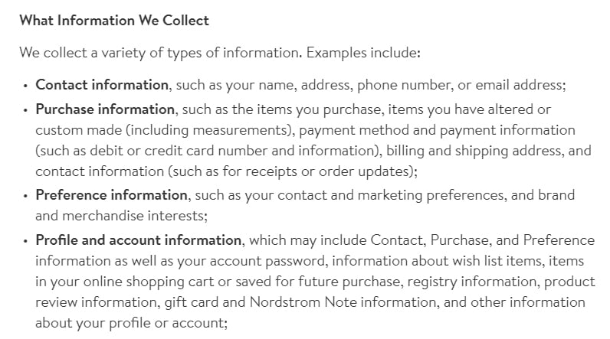This screenshot has width=610, height=339.
Task: Click the text 'about your profile or account'
Action: pos(130,323)
